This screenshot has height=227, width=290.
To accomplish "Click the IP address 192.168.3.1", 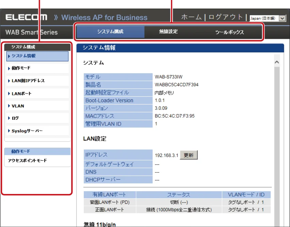I will (166, 155).
